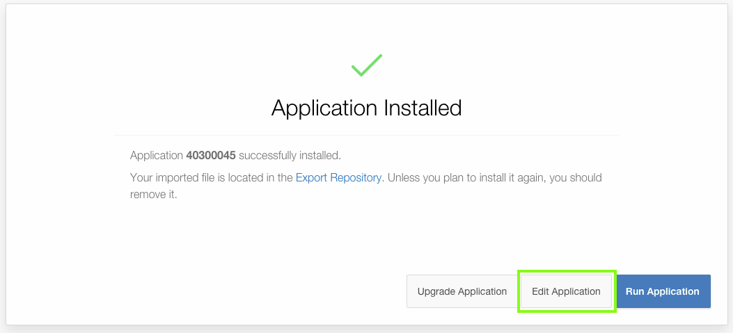Click the word 'Run' on the blue button
The width and height of the screenshot is (733, 333).
[635, 291]
